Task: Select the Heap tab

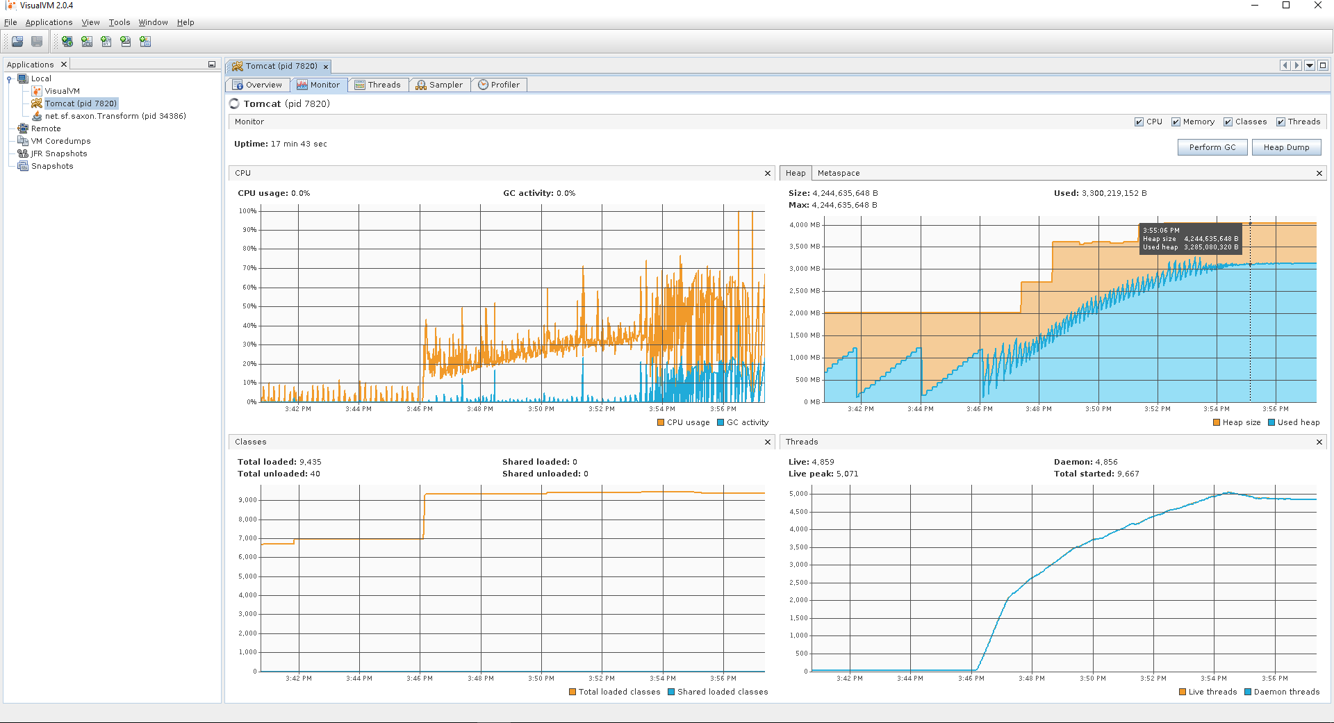Action: coord(796,173)
